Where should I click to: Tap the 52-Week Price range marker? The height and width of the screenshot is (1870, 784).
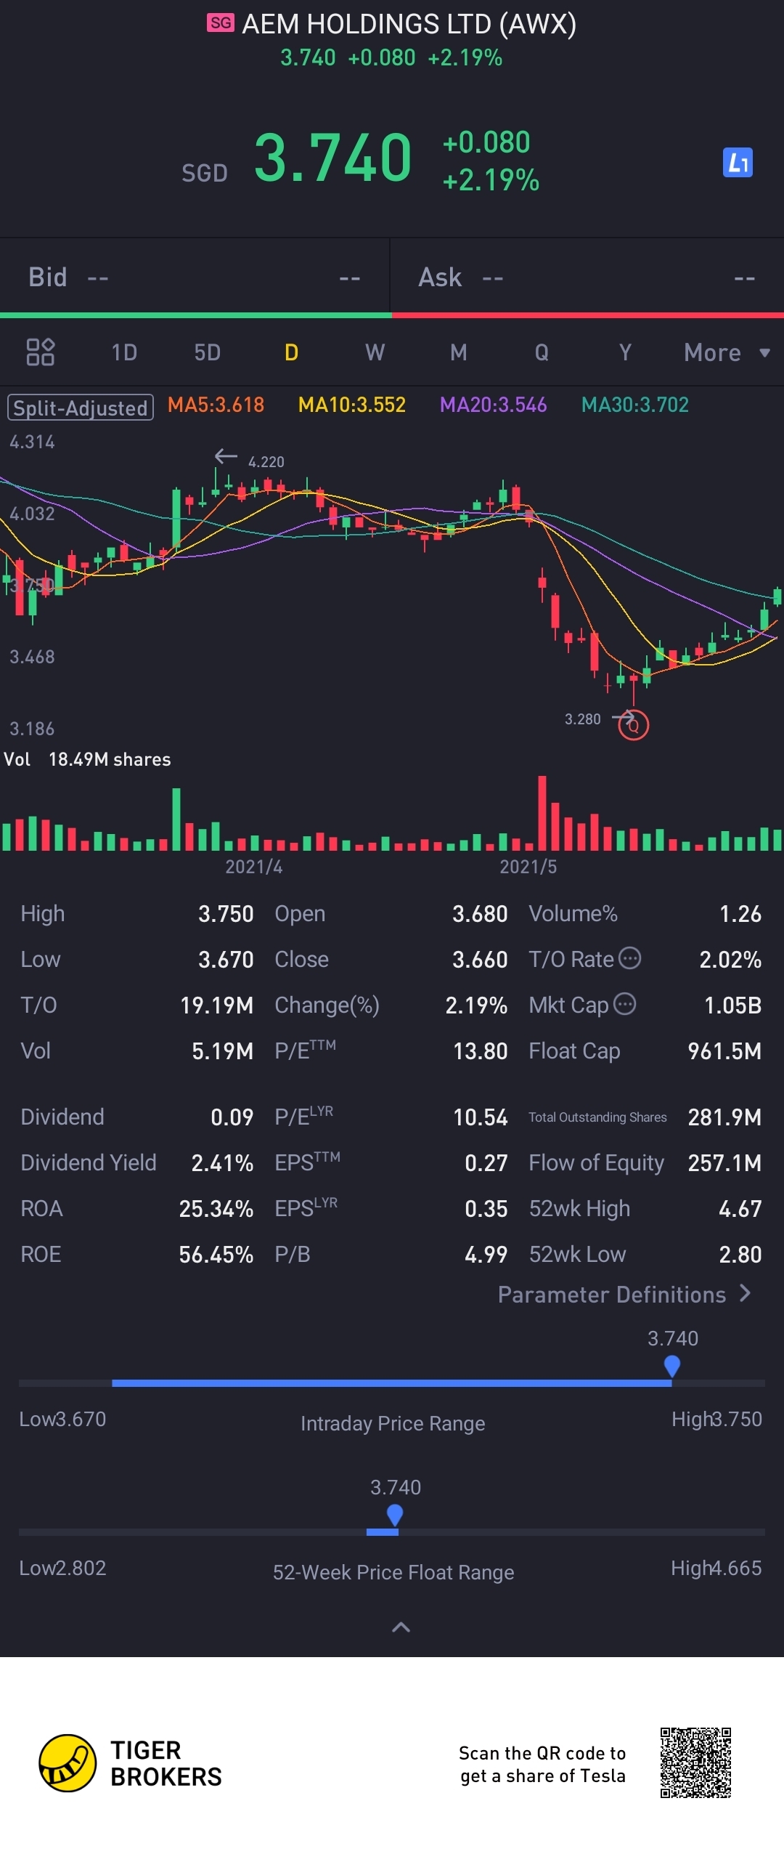coord(395,1515)
